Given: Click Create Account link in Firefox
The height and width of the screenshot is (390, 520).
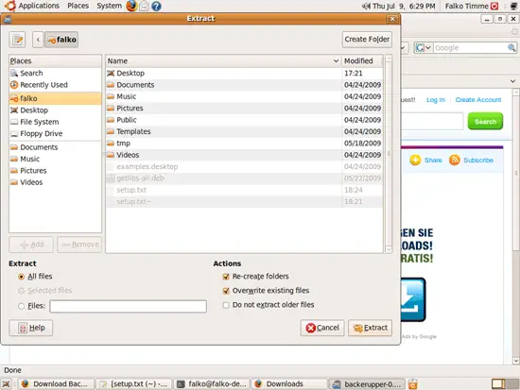Looking at the screenshot, I should coord(478,100).
